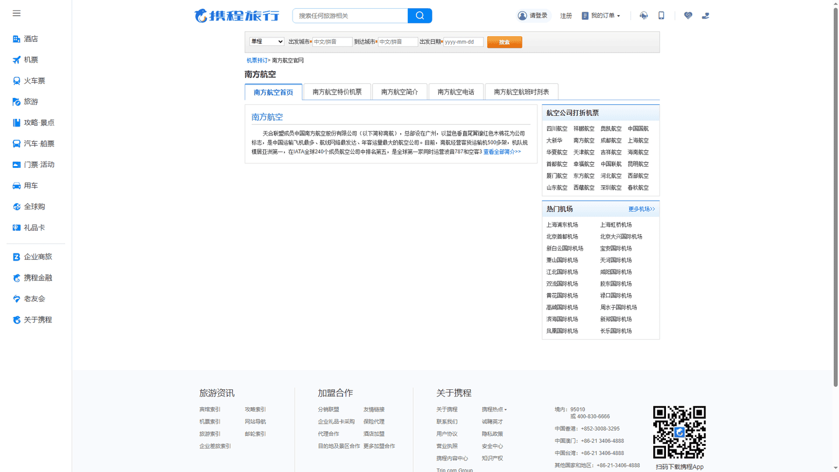Click the 企业礼品卡采购 footer link
The height and width of the screenshot is (472, 839).
(x=336, y=422)
